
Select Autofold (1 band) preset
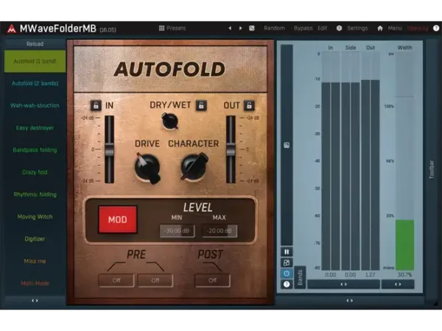(x=35, y=61)
